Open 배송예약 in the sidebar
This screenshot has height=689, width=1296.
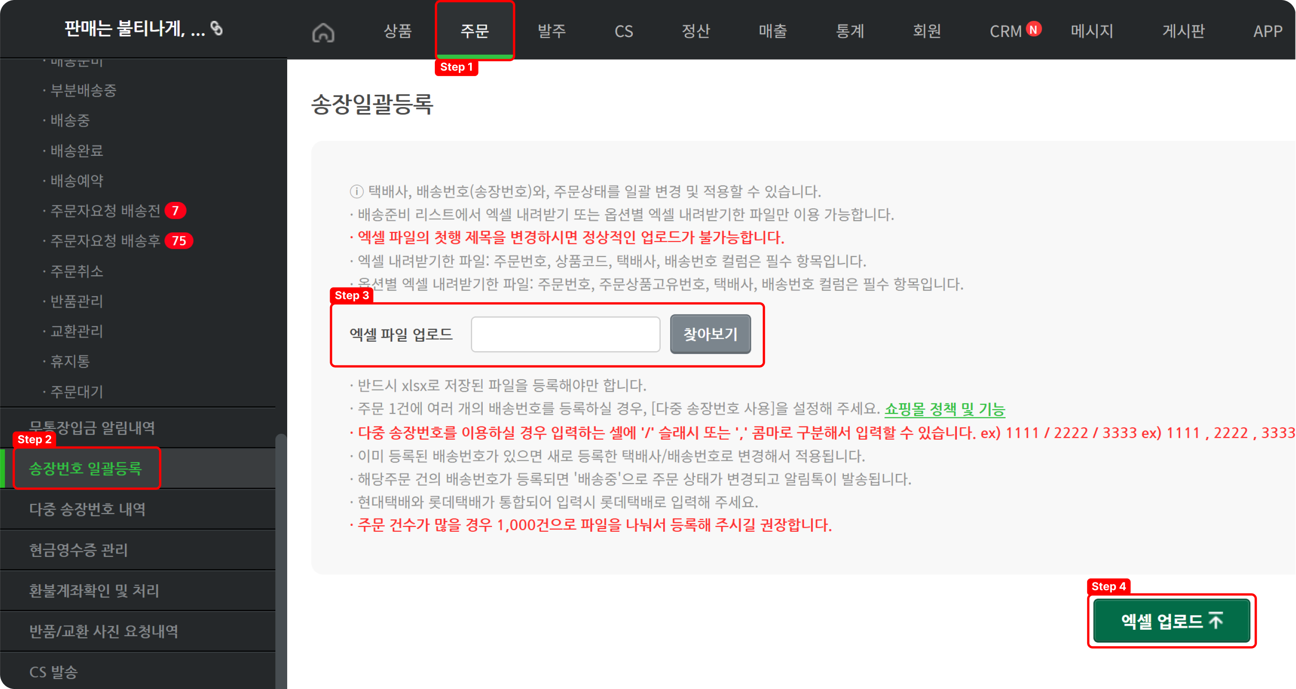[77, 180]
